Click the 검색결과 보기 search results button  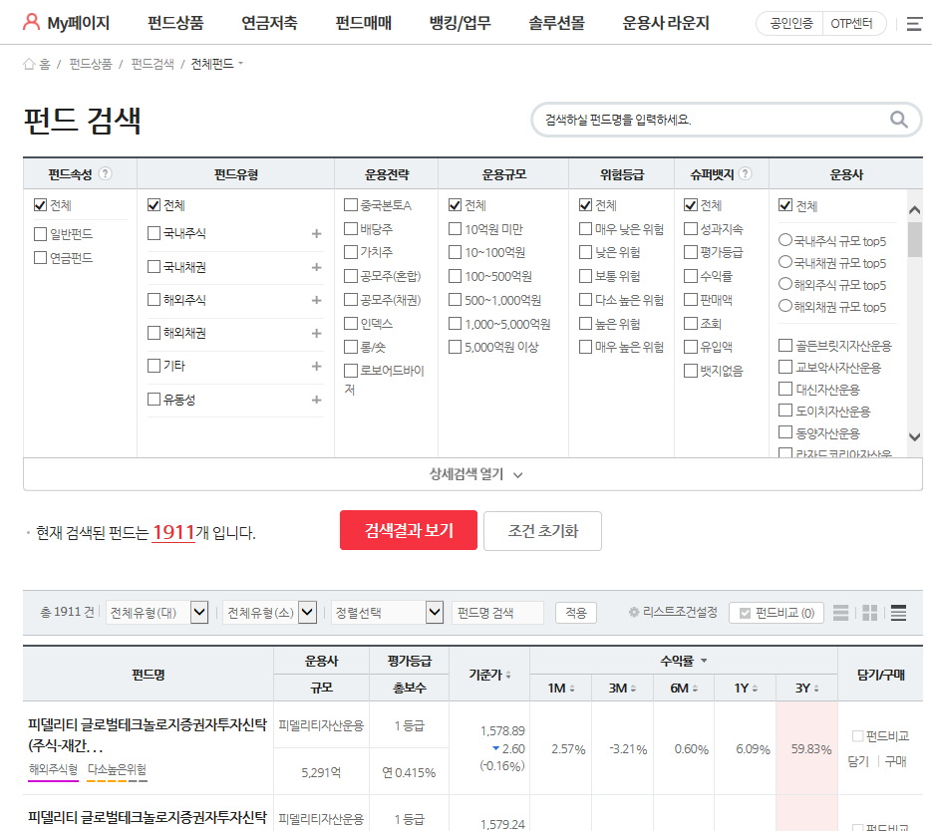tap(409, 530)
